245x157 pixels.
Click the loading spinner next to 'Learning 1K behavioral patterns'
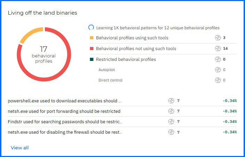91,28
